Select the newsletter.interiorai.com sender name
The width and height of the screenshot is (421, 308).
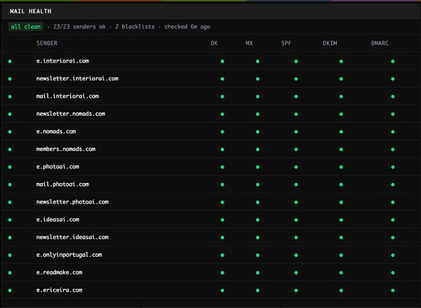pos(77,79)
